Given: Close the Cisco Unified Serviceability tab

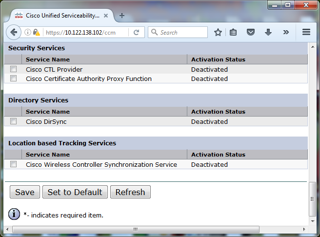Looking at the screenshot, I should pos(106,16).
